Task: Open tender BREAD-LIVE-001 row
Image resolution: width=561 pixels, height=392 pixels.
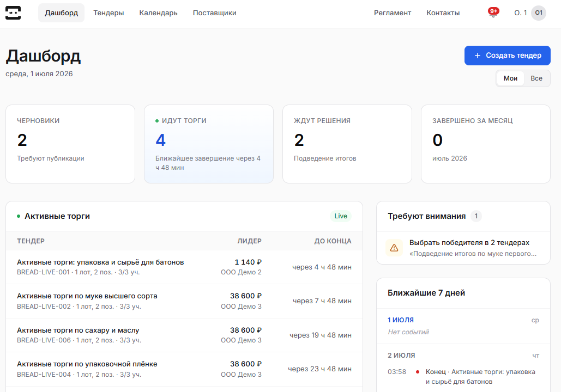Action: pos(184,267)
